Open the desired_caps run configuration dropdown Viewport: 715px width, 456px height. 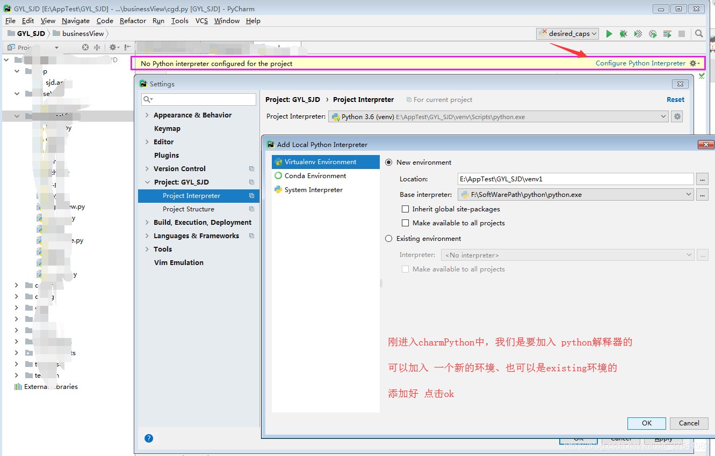pos(568,34)
